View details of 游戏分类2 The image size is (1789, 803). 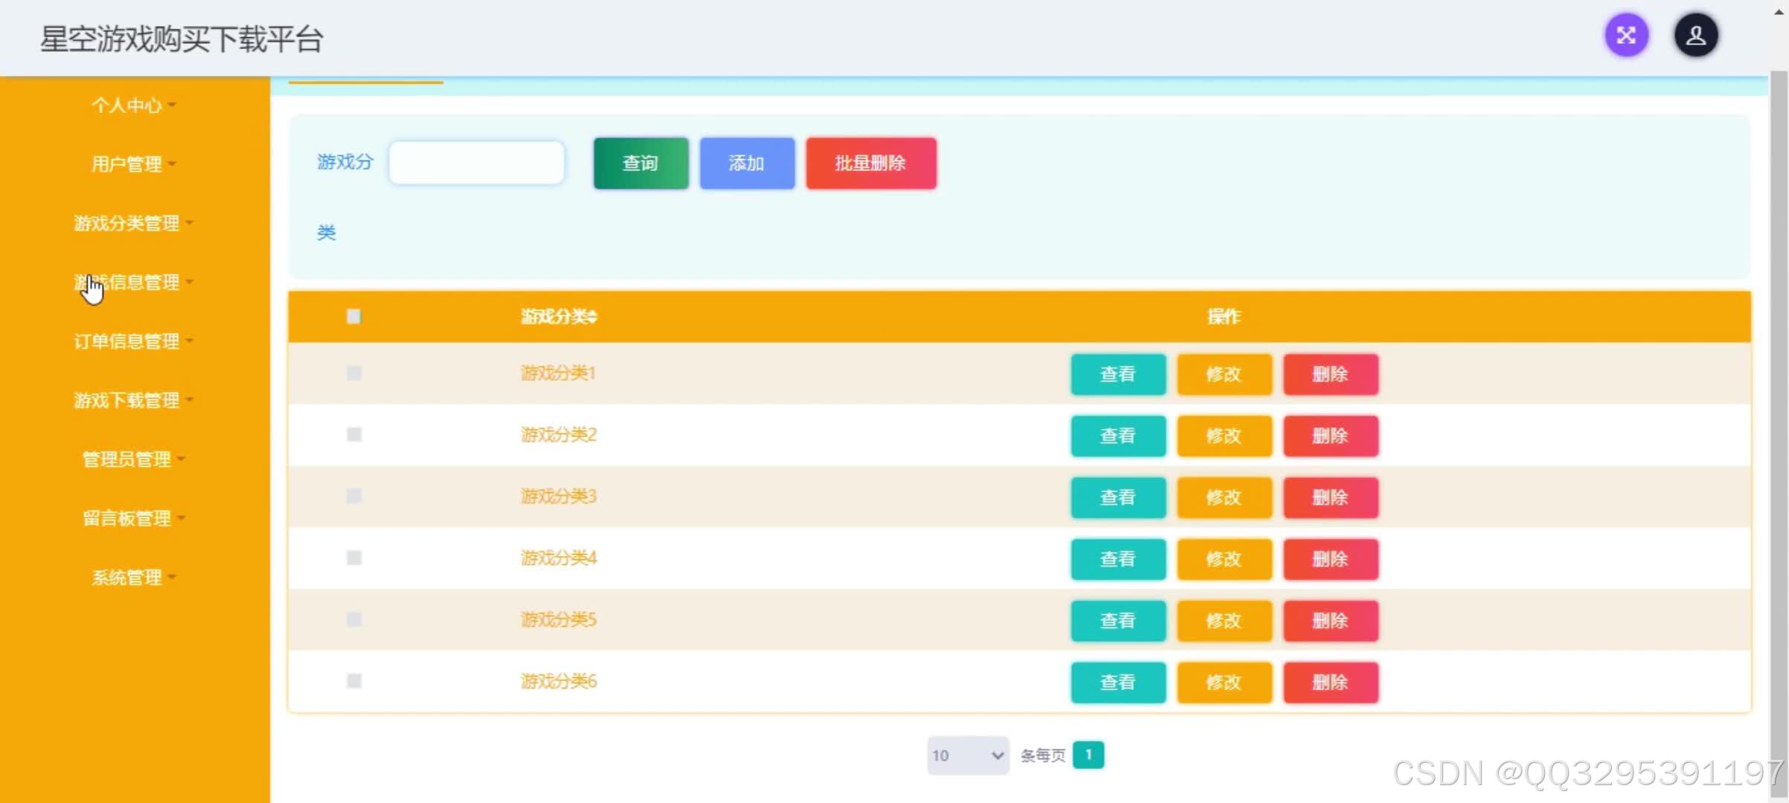1118,436
